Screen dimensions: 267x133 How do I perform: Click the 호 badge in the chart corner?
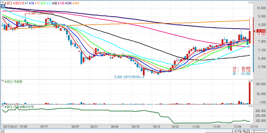coord(3,6)
